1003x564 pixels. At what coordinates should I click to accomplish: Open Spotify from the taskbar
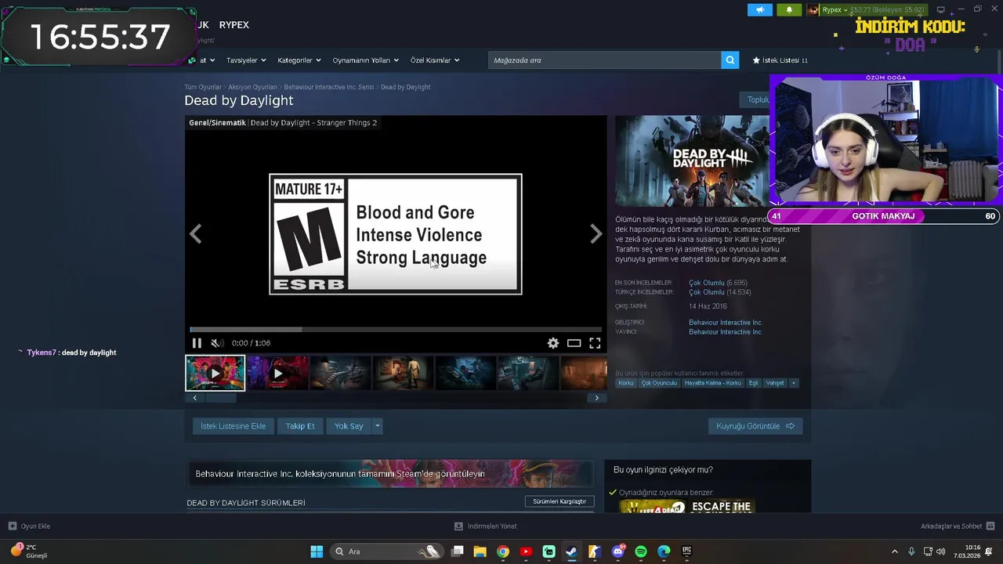pyautogui.click(x=641, y=551)
